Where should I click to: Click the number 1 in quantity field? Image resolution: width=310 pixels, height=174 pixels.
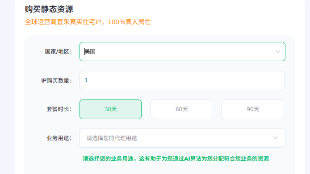pos(86,80)
